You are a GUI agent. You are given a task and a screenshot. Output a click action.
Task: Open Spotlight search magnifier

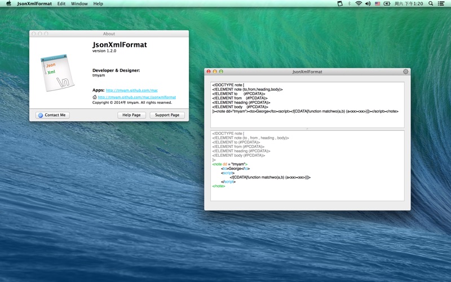(431, 3)
